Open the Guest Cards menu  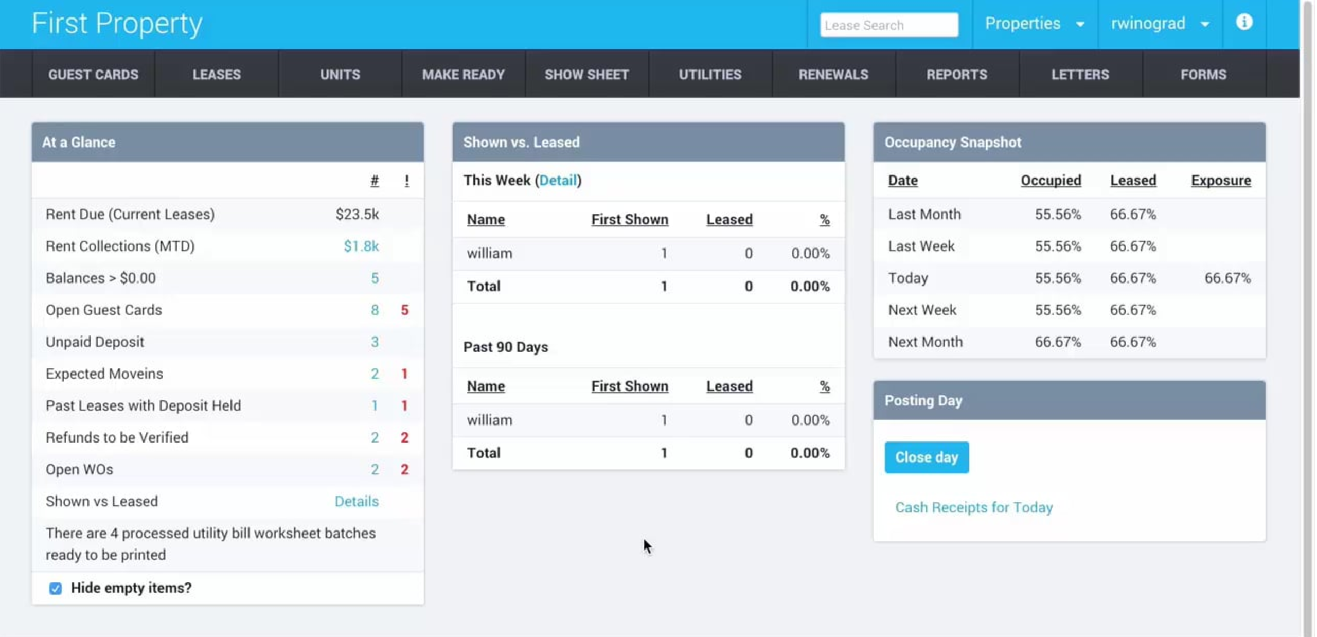pyautogui.click(x=93, y=75)
